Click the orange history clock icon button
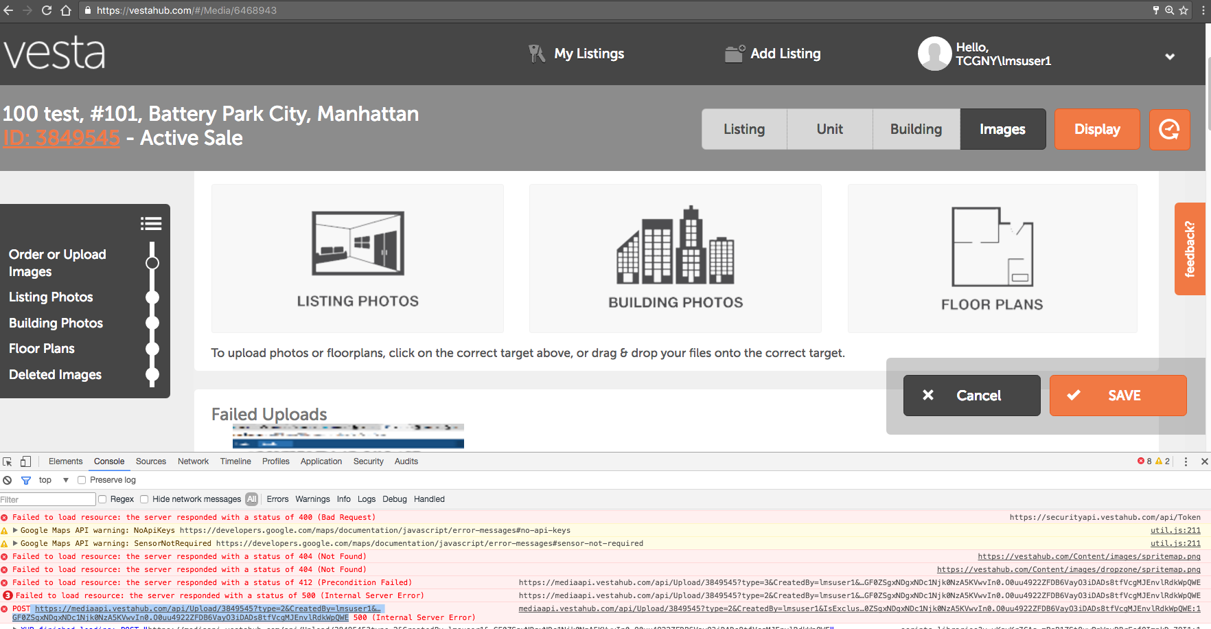The width and height of the screenshot is (1211, 629). pyautogui.click(x=1169, y=129)
